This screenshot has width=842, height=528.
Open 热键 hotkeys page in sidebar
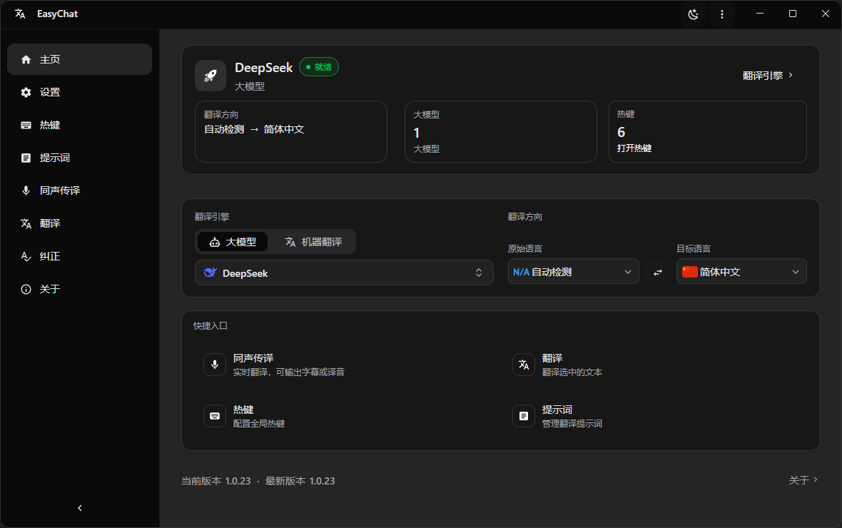(x=79, y=125)
